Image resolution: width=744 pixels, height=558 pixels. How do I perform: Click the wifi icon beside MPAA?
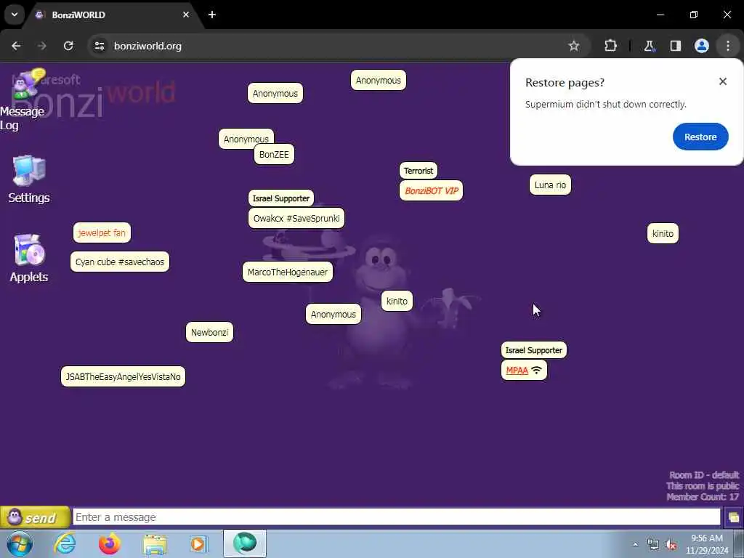coord(537,370)
